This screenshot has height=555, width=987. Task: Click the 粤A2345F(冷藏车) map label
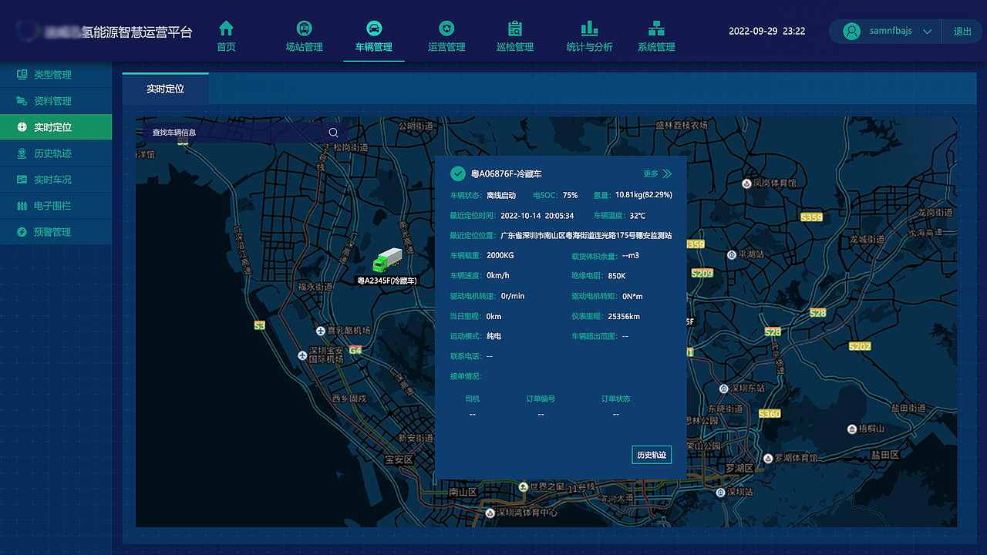pyautogui.click(x=387, y=281)
